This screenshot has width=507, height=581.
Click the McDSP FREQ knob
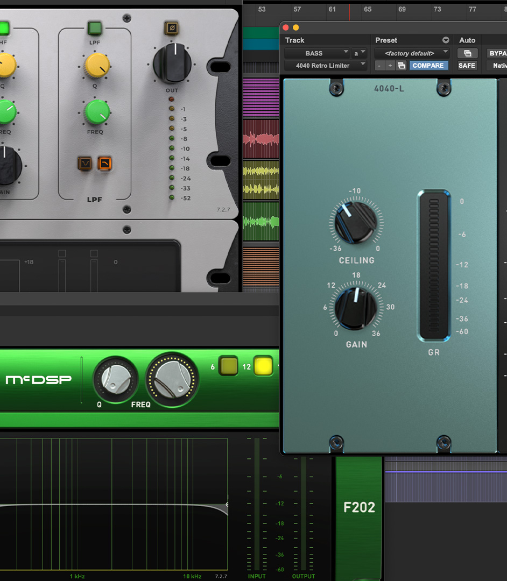pos(172,380)
